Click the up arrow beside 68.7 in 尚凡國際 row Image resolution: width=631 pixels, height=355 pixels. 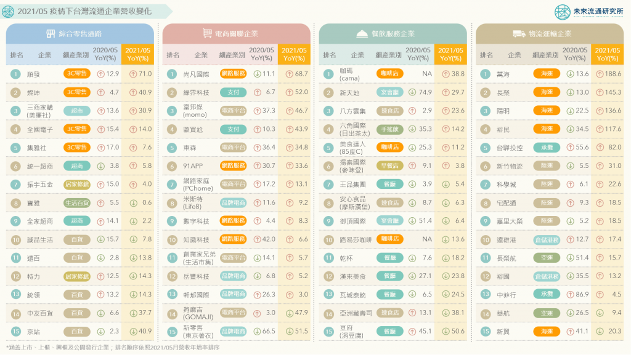(290, 74)
